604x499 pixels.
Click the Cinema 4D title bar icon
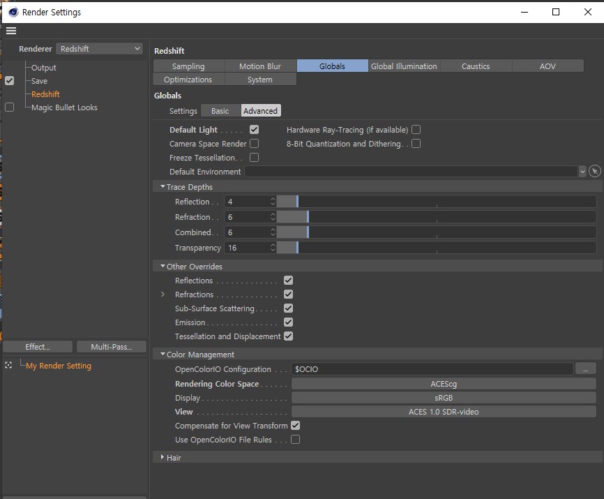point(13,12)
